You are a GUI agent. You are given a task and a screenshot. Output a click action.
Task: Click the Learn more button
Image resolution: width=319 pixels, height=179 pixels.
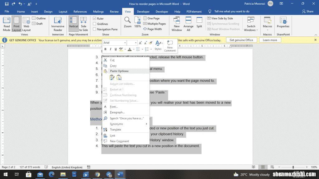(x=270, y=40)
